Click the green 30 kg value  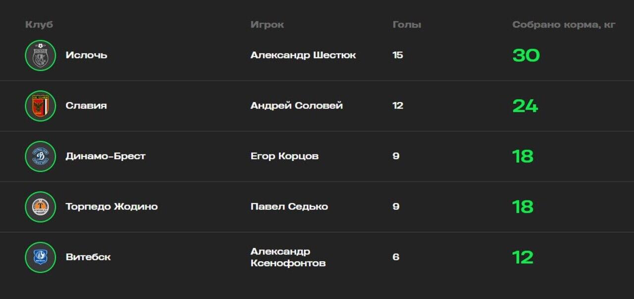pyautogui.click(x=526, y=55)
